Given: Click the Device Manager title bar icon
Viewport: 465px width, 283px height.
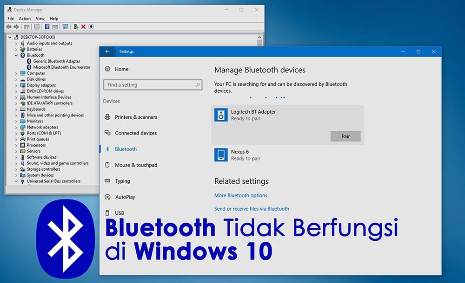Looking at the screenshot, I should click(x=9, y=10).
